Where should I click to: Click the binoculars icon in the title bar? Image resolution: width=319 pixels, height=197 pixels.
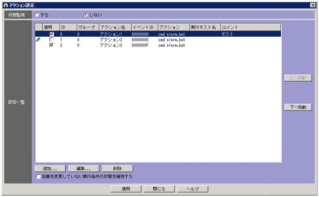(x=6, y=5)
